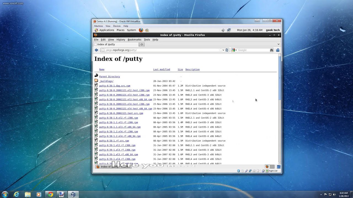
Task: Launch Firefox from the GNOME panel icon
Action: tap(141, 30)
